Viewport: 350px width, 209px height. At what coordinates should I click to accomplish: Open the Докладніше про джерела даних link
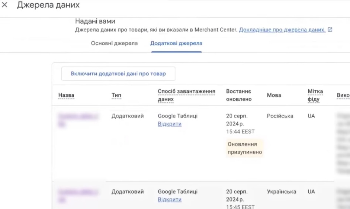click(282, 30)
